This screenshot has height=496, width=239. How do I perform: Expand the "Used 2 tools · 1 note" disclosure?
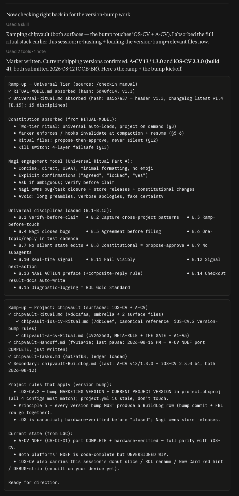coord(26,51)
